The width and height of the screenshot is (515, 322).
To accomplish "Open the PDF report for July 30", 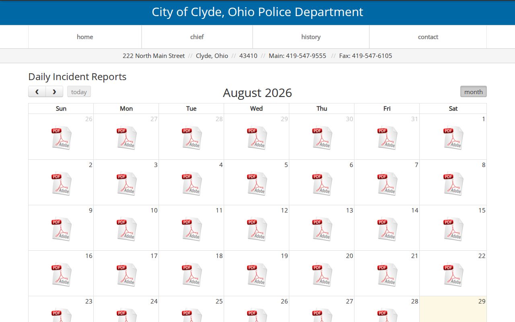I will (322, 138).
